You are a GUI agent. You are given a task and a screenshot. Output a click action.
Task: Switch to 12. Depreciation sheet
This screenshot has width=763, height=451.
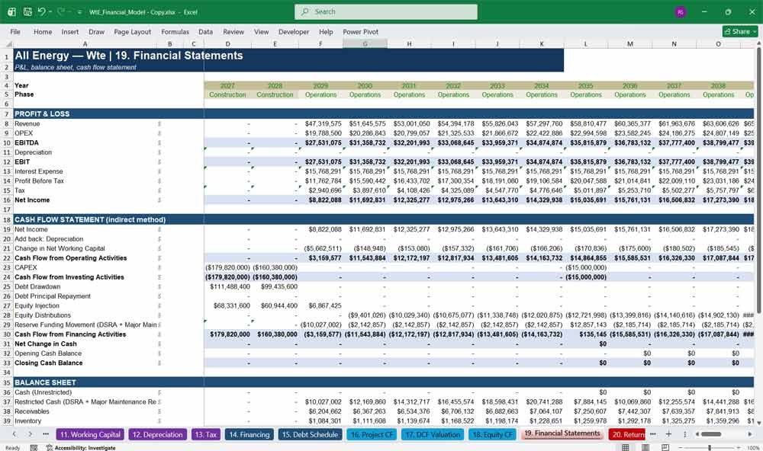158,434
